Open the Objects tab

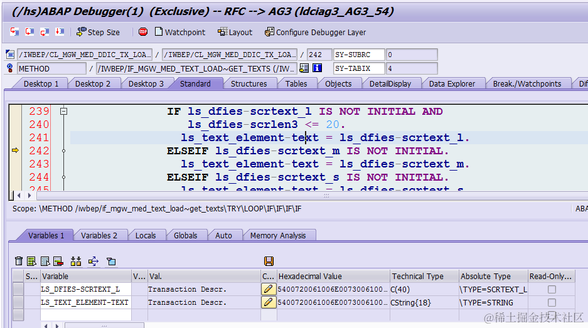339,83
